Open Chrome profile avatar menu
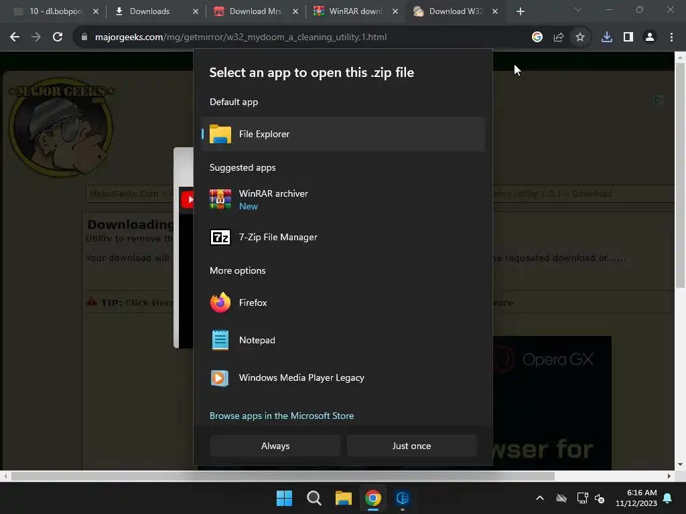The width and height of the screenshot is (686, 514). click(x=650, y=37)
